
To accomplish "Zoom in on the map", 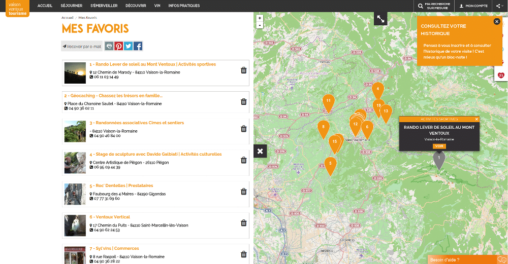I will (x=260, y=18).
